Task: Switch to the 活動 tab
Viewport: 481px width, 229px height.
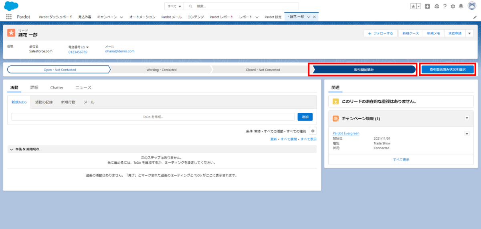Action: (x=14, y=87)
